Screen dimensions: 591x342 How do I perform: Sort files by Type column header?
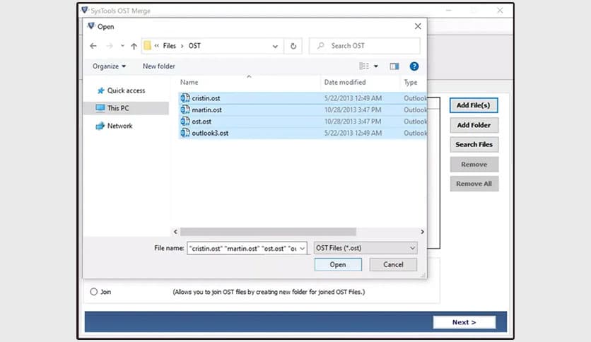(x=411, y=82)
